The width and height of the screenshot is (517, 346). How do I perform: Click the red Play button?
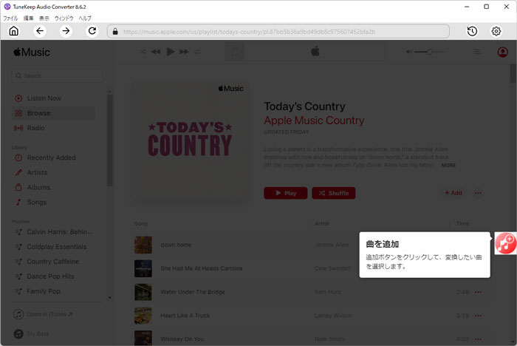pyautogui.click(x=286, y=193)
